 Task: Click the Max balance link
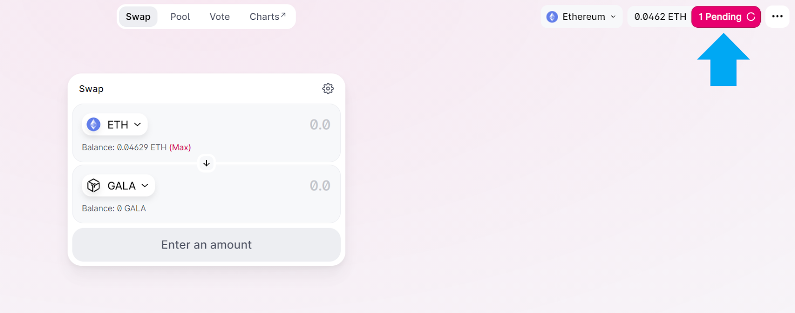coord(180,147)
